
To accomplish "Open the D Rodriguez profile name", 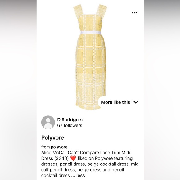I will point(70,120).
